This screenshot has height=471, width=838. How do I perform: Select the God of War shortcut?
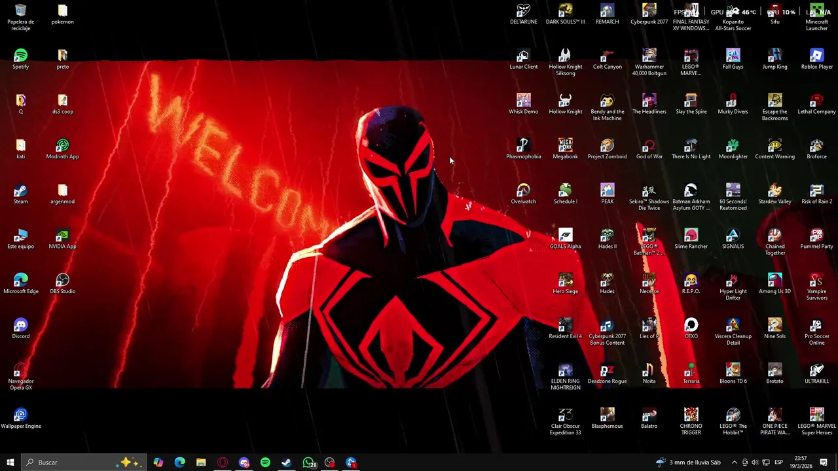[649, 149]
